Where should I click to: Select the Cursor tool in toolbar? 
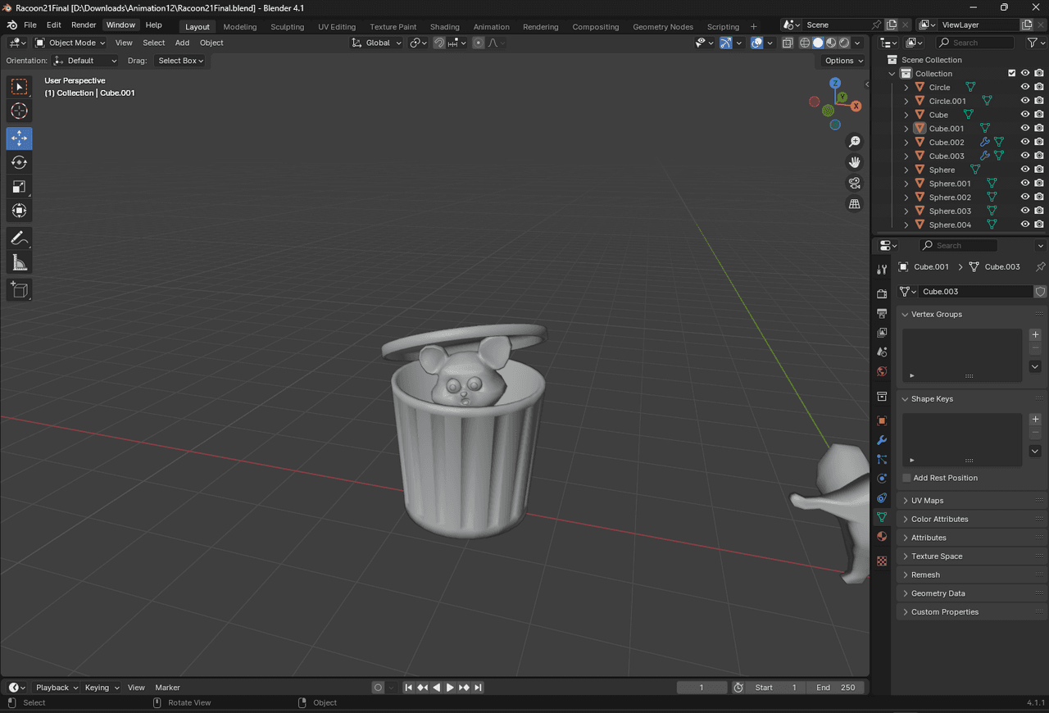point(20,111)
